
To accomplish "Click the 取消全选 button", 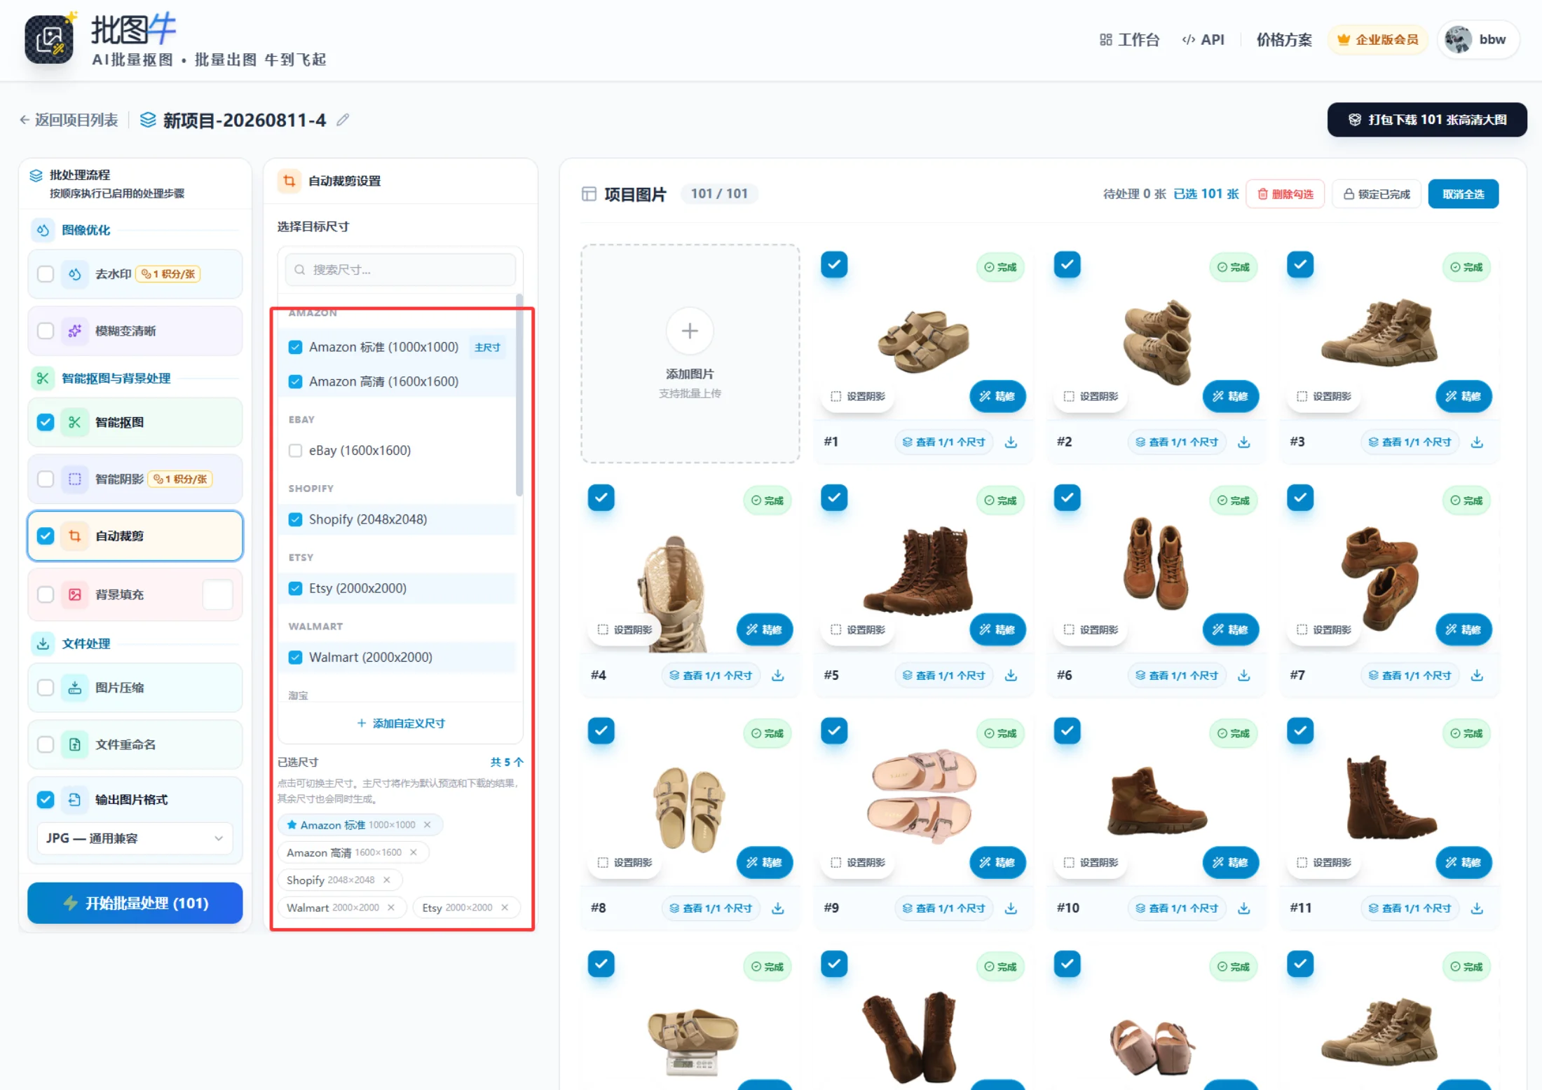I will pos(1463,194).
